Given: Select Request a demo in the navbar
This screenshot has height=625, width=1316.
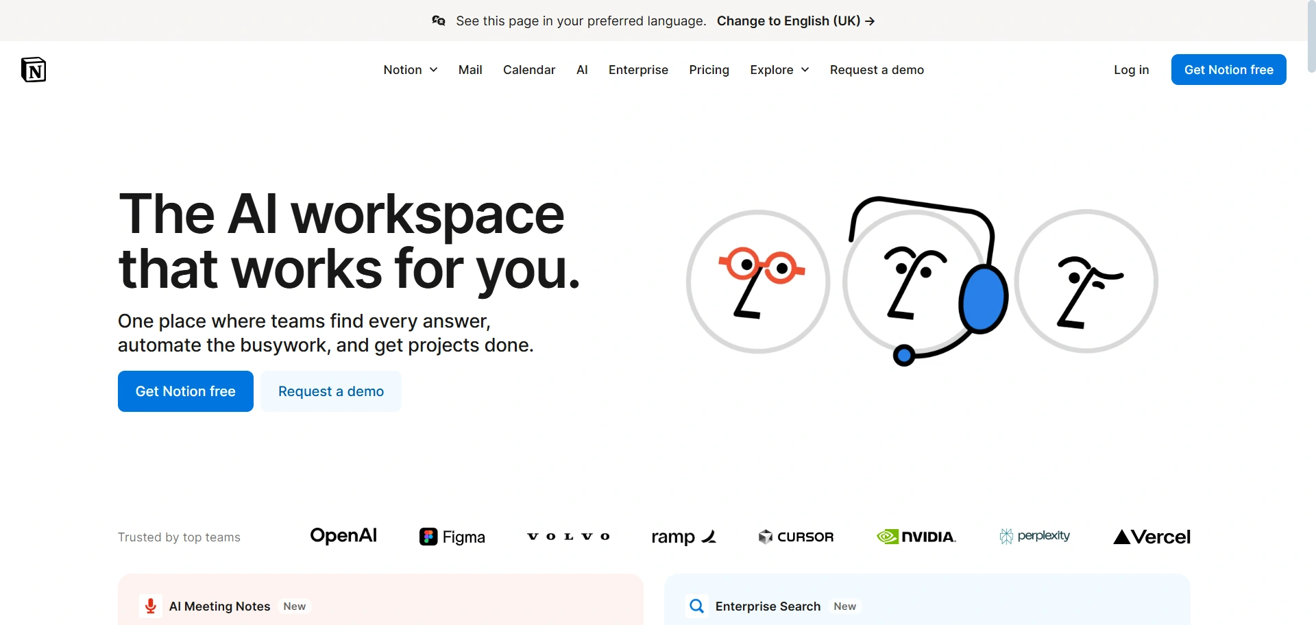Looking at the screenshot, I should 877,70.
